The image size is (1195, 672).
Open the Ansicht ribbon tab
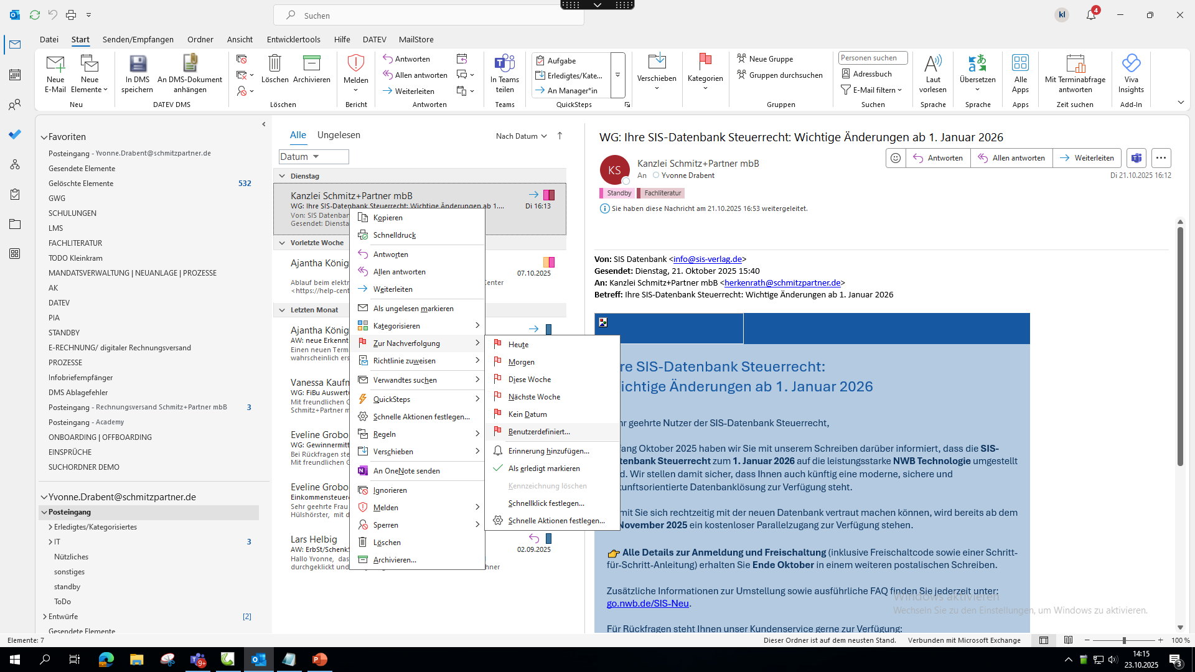click(x=240, y=39)
